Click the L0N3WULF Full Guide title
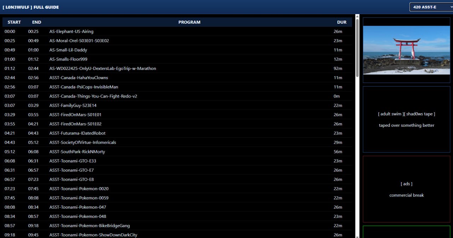The width and height of the screenshot is (453, 238). (31, 7)
